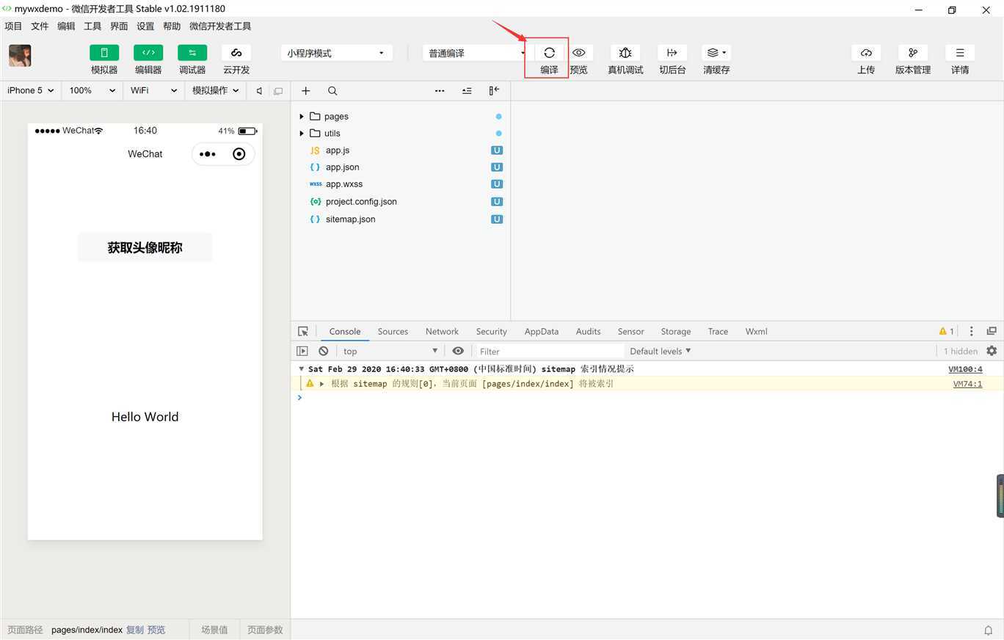1004x640 pixels.
Task: Click the 上传 upload icon
Action: pyautogui.click(x=866, y=53)
